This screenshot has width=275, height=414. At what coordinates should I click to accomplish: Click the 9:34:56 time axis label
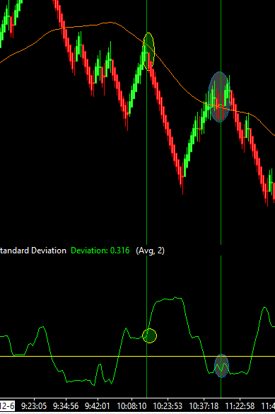point(66,406)
